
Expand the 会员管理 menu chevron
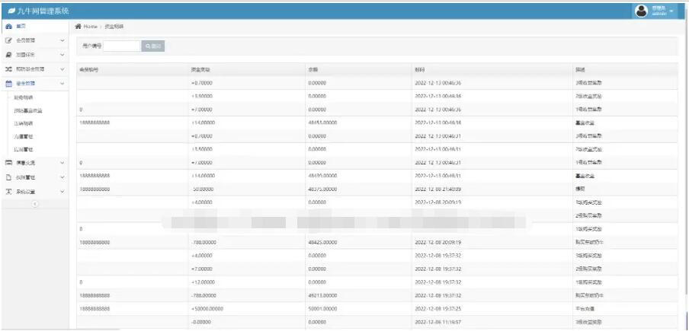62,40
